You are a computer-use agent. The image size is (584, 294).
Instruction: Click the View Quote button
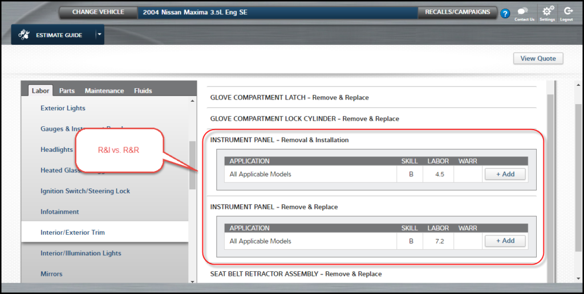(538, 59)
